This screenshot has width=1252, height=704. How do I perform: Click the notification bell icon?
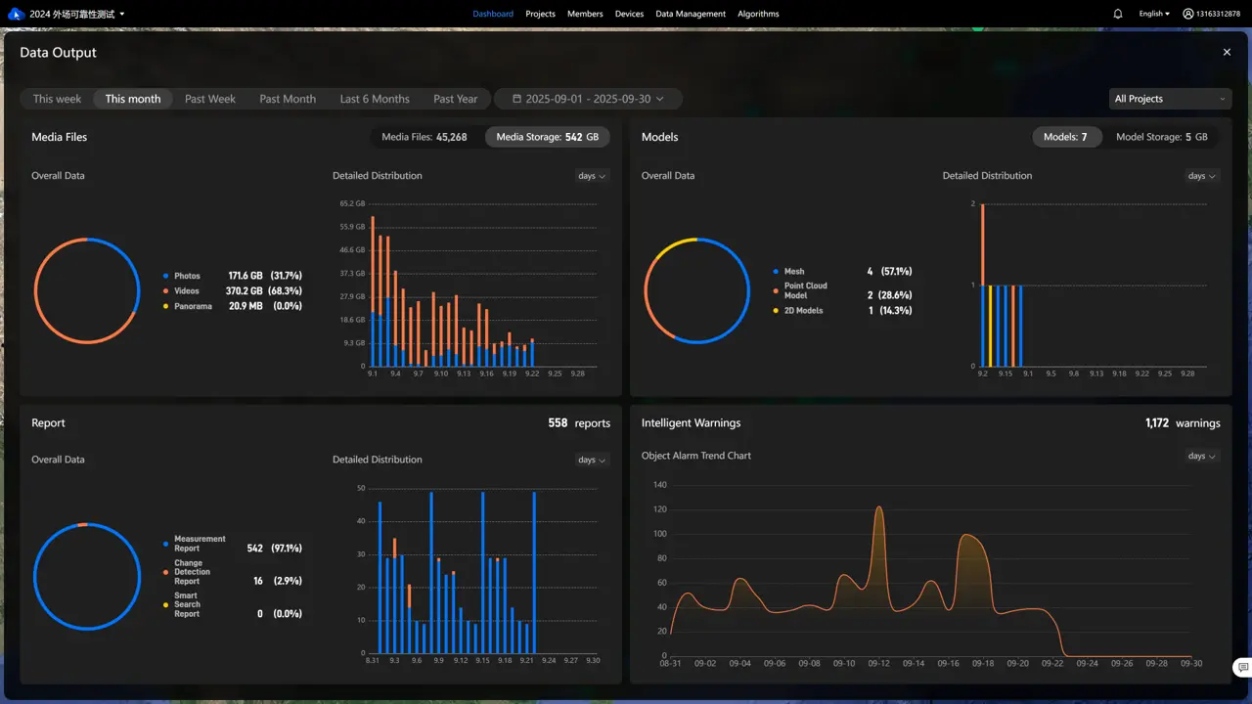click(x=1118, y=14)
